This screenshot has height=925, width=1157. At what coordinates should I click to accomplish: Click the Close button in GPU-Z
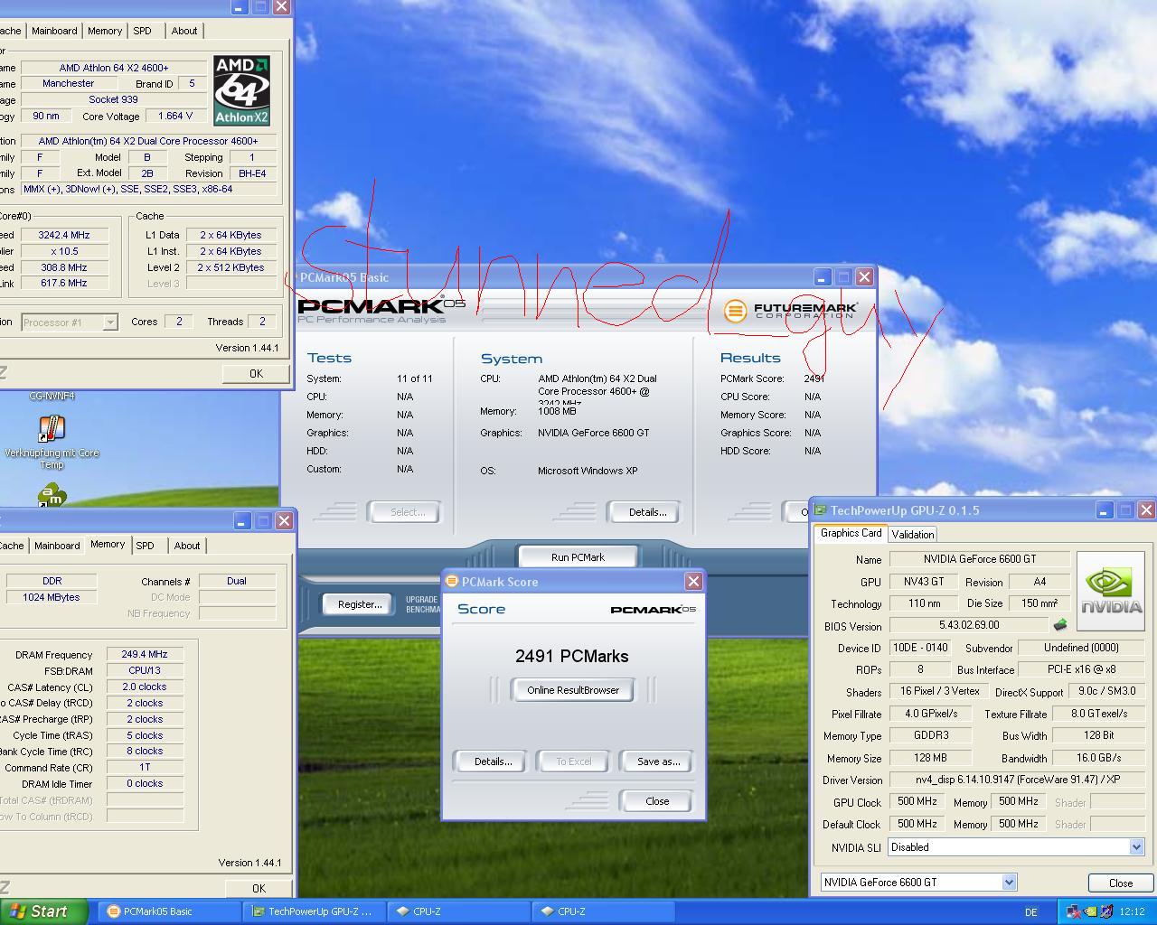coord(1120,883)
